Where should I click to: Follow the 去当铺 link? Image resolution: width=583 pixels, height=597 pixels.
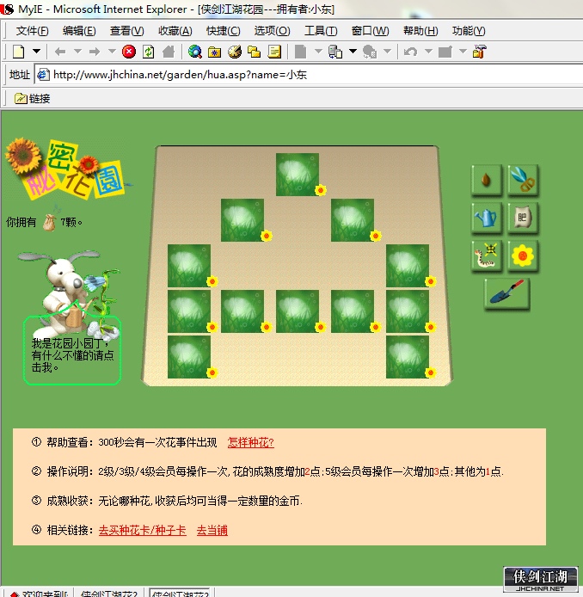coord(212,530)
